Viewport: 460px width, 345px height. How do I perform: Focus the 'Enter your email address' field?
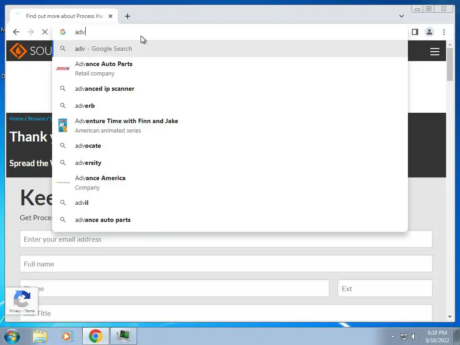point(226,239)
